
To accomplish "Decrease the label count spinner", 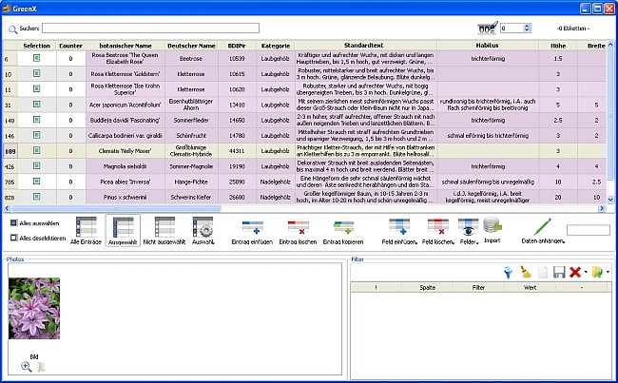I will pyautogui.click(x=527, y=30).
